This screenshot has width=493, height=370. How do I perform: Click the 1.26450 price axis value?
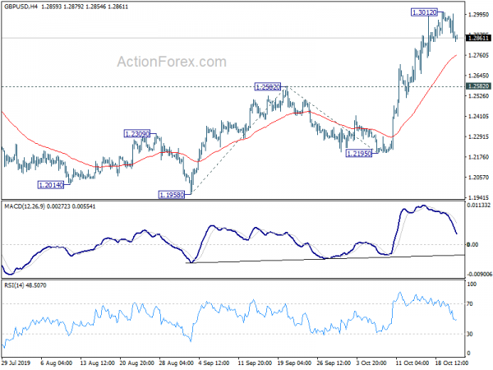(478, 76)
